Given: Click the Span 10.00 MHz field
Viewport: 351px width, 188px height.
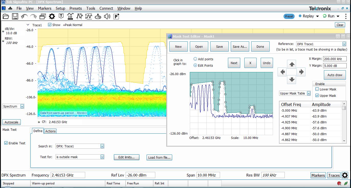Looking at the screenshot, I should coord(208,175).
